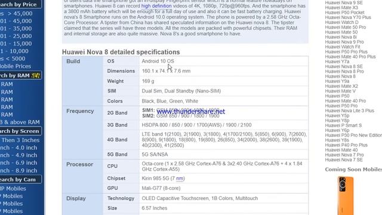
Task: Choose the 'inch - 4.9 inch' screen filter
Action: [19, 155]
